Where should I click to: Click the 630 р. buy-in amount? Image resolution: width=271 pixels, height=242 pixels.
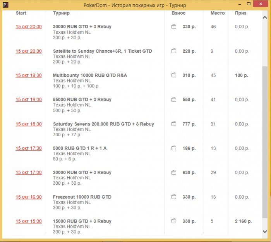189,173
